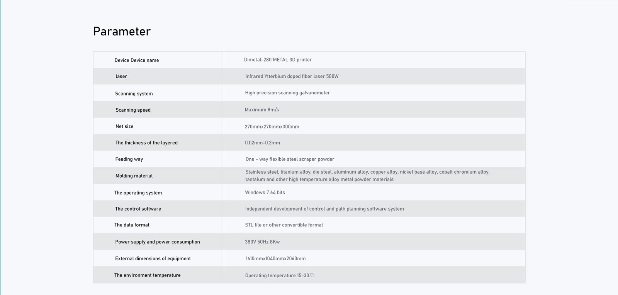This screenshot has height=295, width=618.
Task: Click the control software label
Action: pos(138,209)
